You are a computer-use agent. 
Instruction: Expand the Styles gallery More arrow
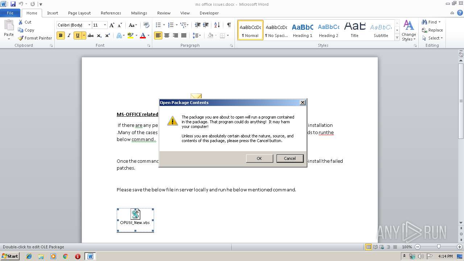(397, 38)
